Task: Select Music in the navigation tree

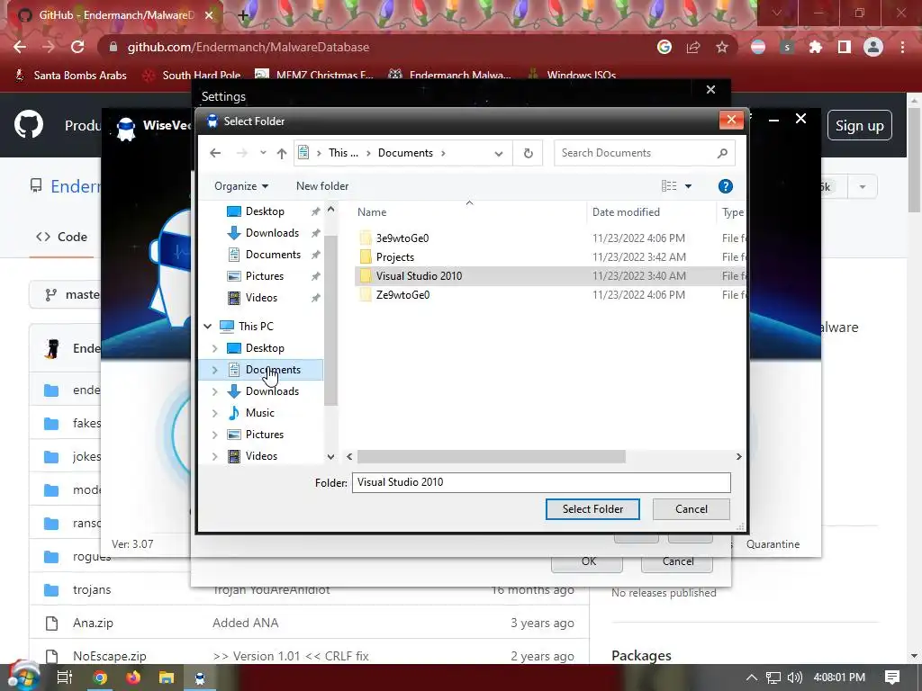Action: [259, 413]
